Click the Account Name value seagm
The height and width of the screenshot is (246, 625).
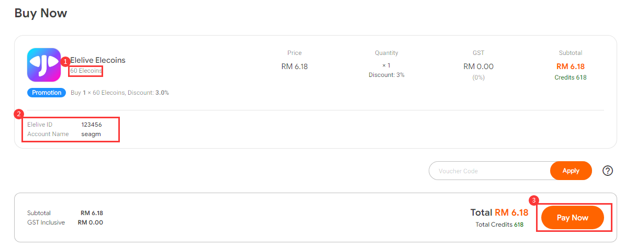point(91,134)
